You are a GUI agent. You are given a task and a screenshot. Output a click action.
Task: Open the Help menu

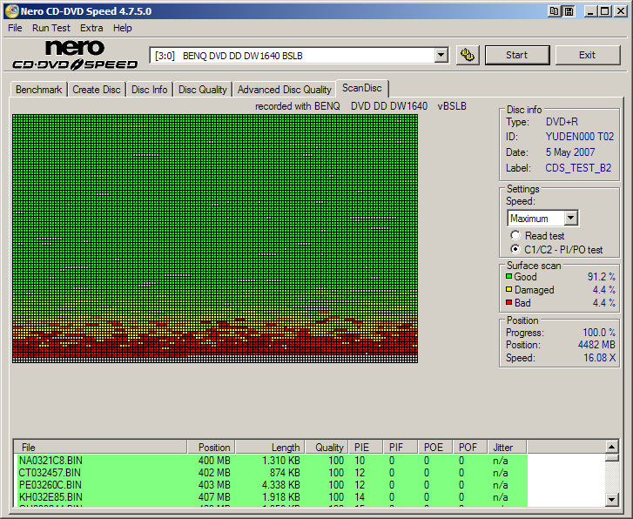coord(122,28)
